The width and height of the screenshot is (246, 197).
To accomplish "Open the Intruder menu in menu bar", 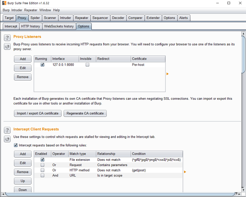I will (17, 10).
